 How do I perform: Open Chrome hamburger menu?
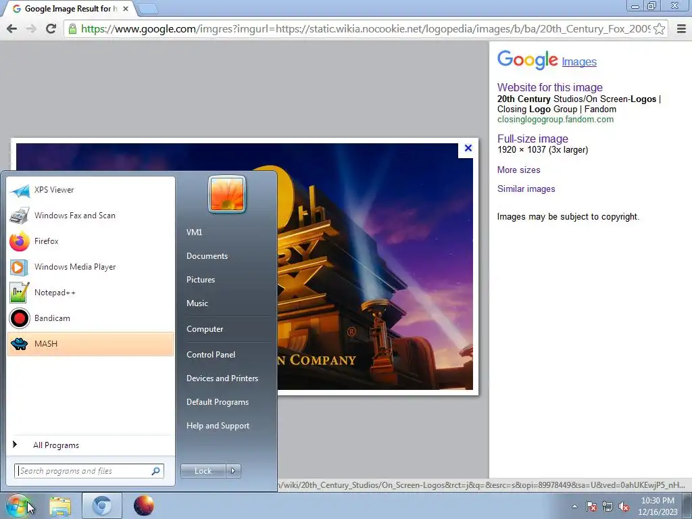(681, 28)
